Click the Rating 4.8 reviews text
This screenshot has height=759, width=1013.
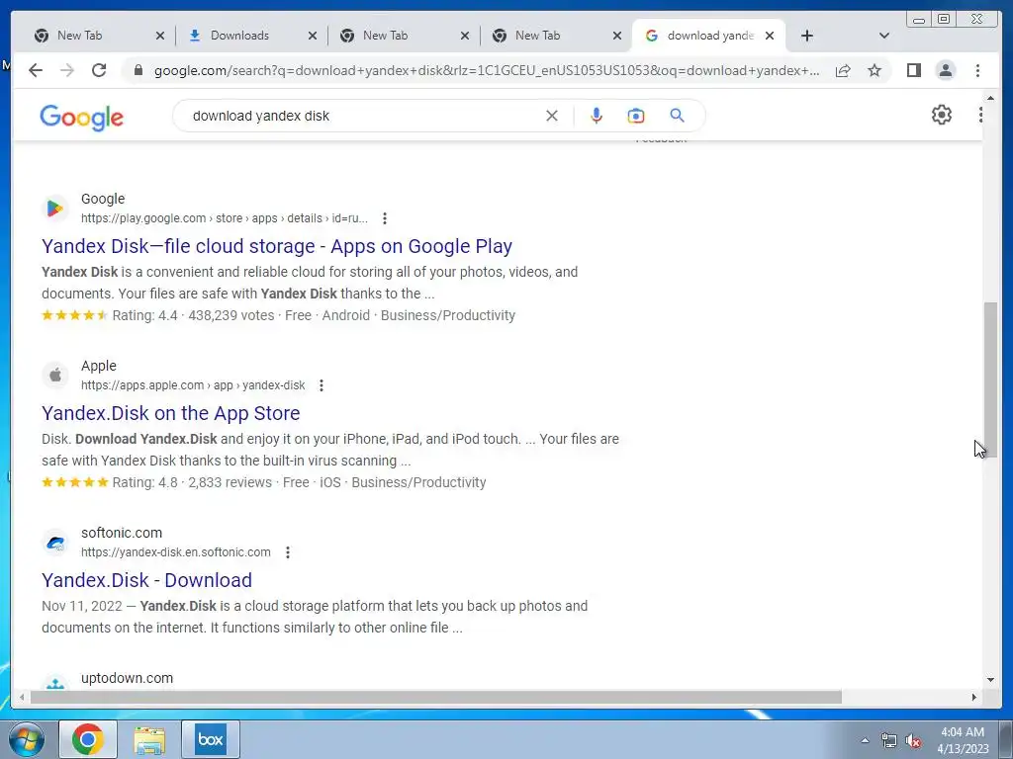[x=192, y=482]
